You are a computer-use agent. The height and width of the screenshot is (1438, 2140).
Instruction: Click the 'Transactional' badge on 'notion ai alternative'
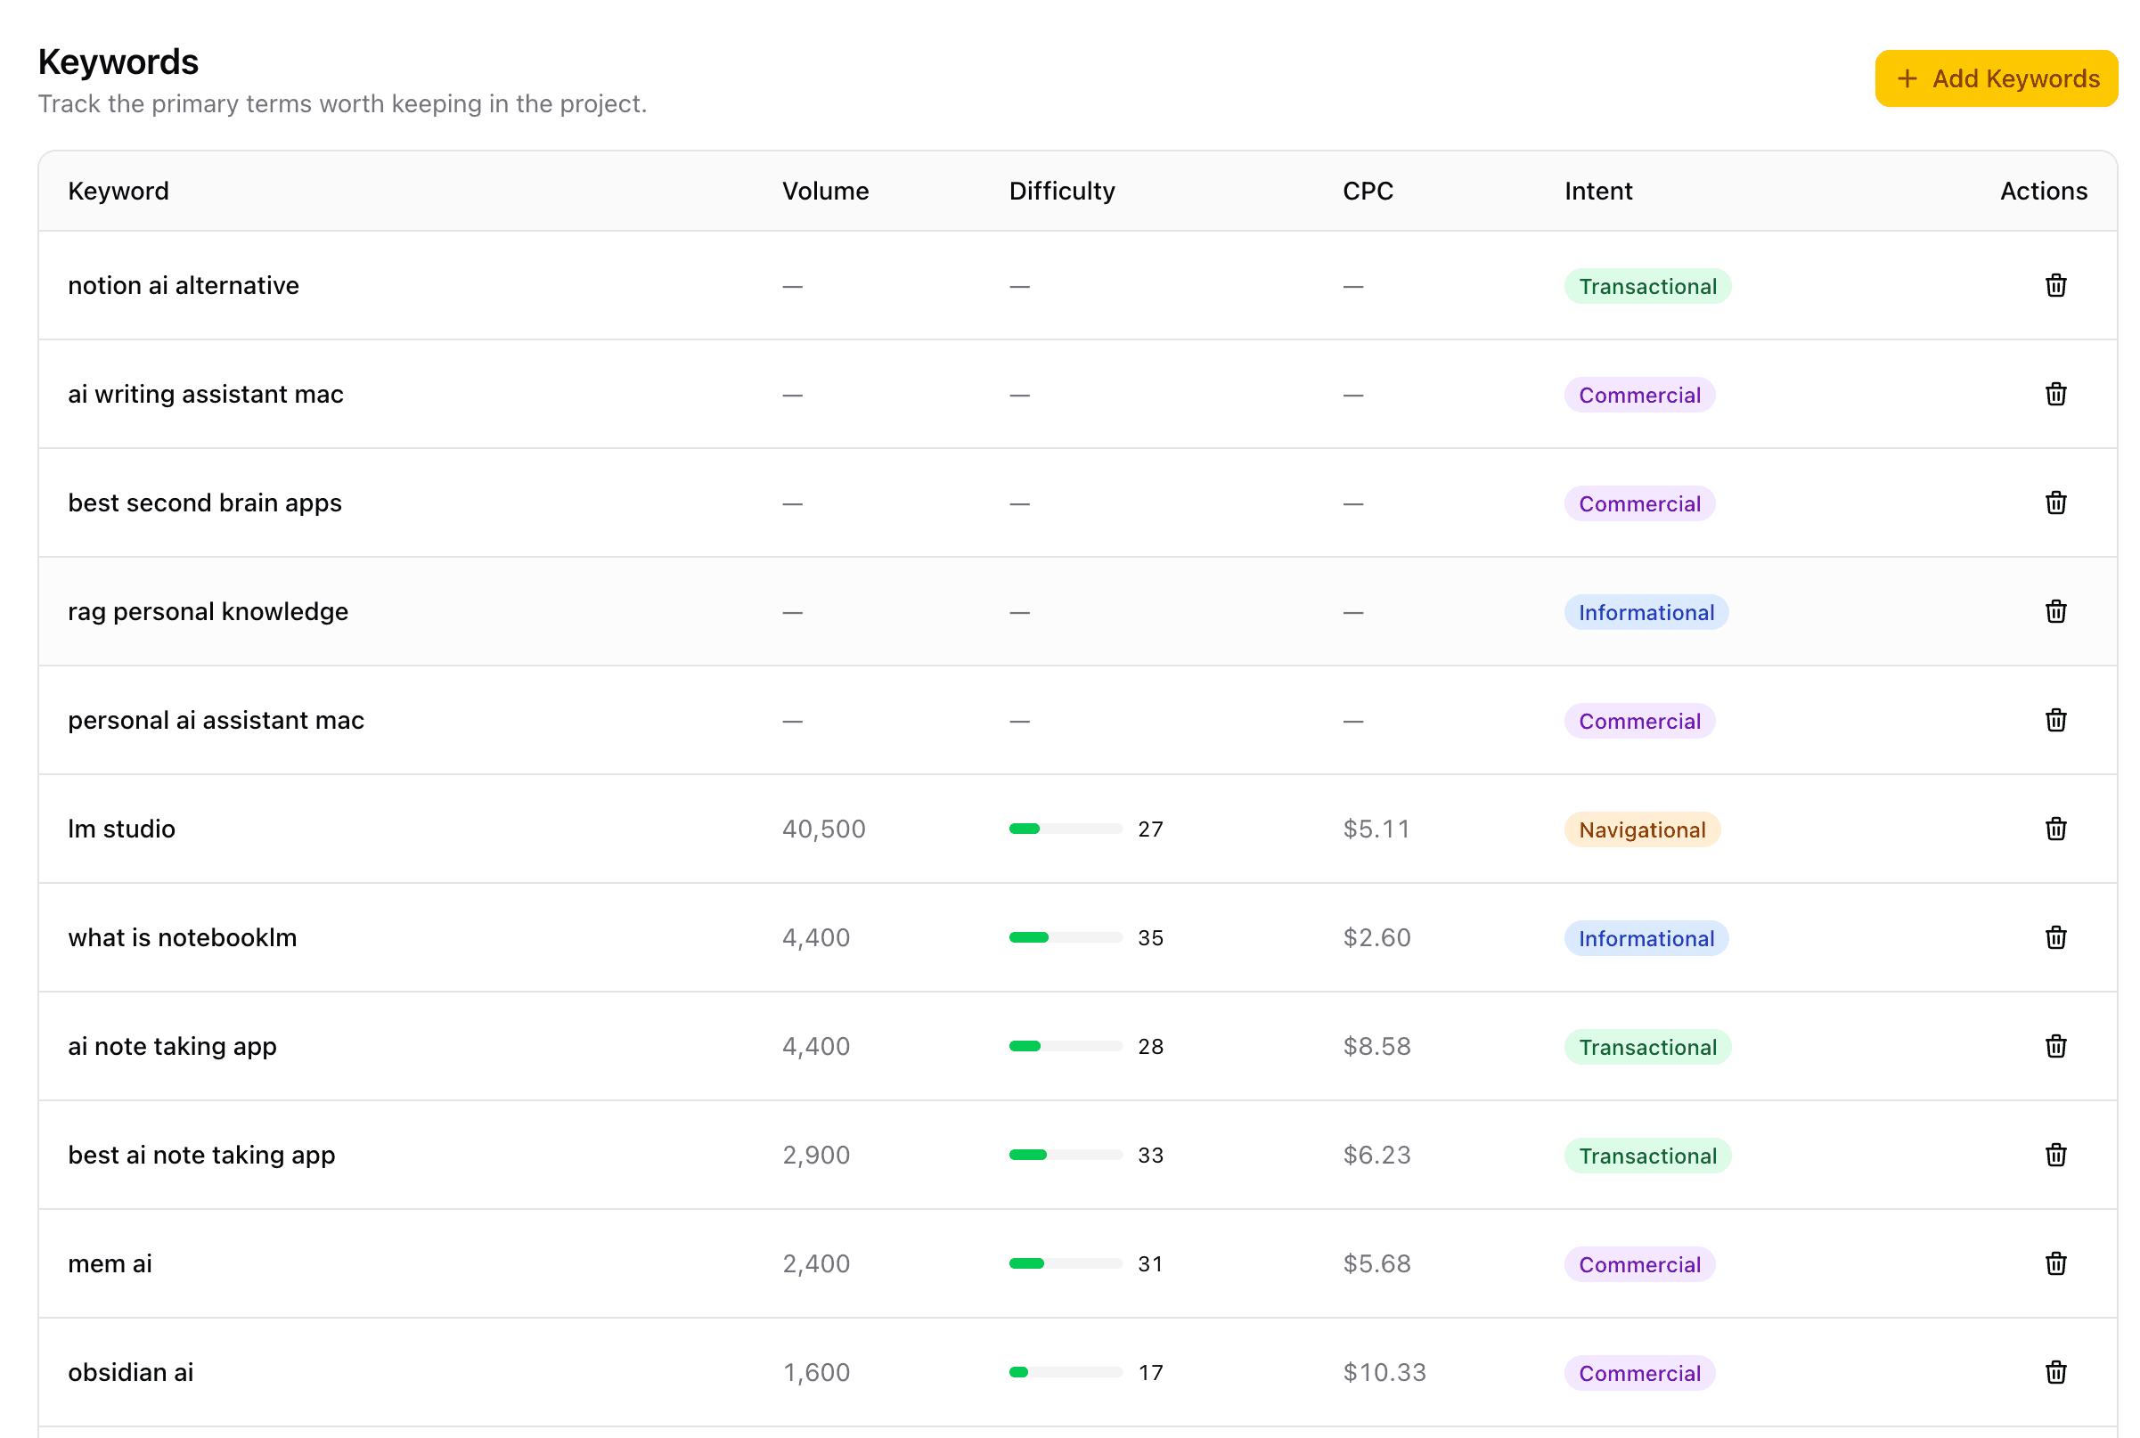1646,285
